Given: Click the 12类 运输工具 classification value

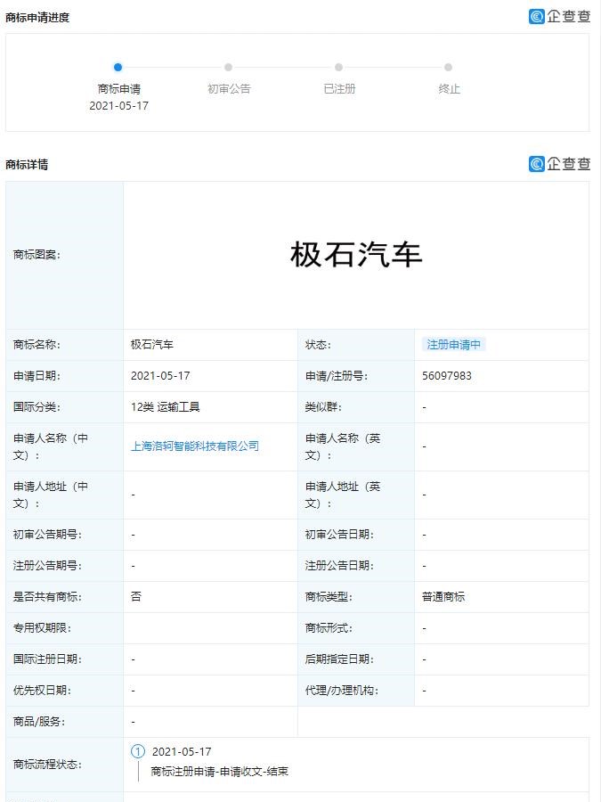Looking at the screenshot, I should point(166,407).
